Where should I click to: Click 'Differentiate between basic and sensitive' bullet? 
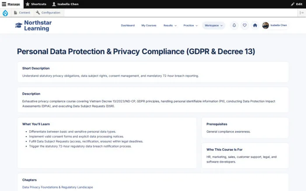(73, 132)
